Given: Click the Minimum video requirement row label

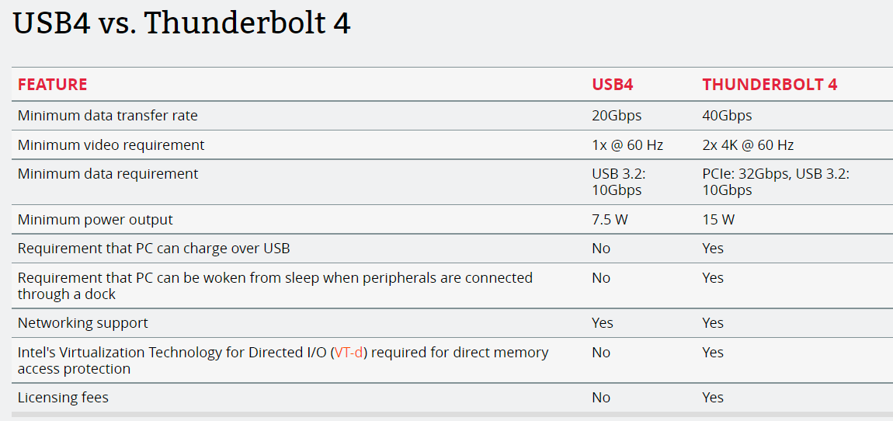Looking at the screenshot, I should click(x=111, y=145).
